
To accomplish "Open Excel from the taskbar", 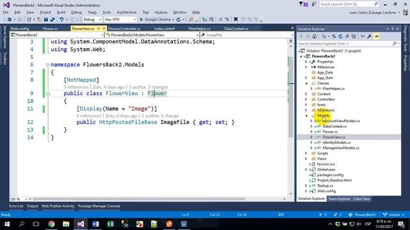I will pyautogui.click(x=110, y=224).
